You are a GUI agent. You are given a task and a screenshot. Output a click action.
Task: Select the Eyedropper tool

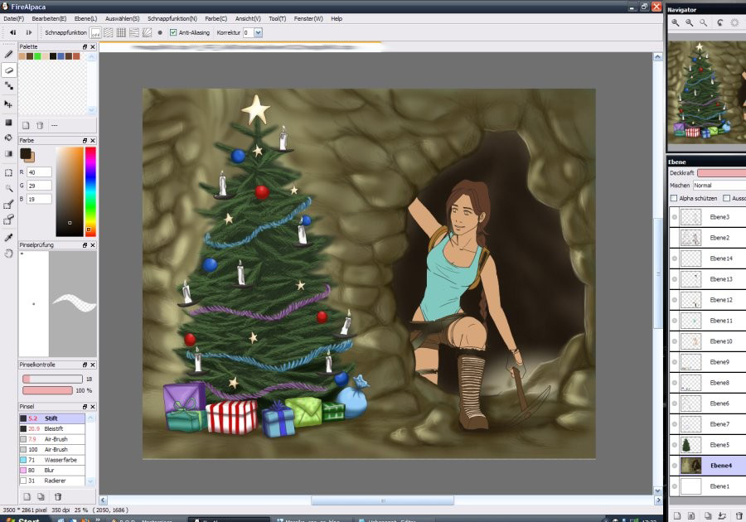point(8,237)
